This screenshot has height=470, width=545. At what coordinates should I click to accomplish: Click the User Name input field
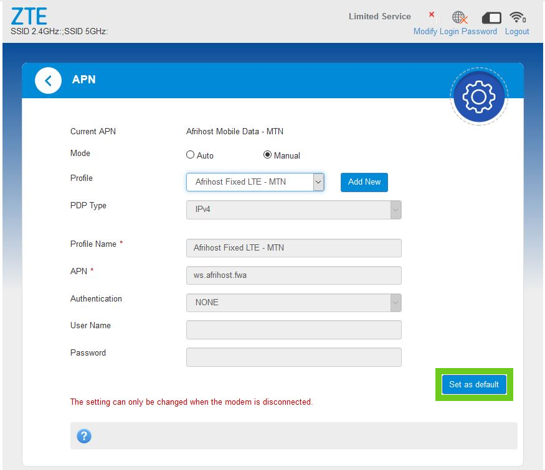293,329
